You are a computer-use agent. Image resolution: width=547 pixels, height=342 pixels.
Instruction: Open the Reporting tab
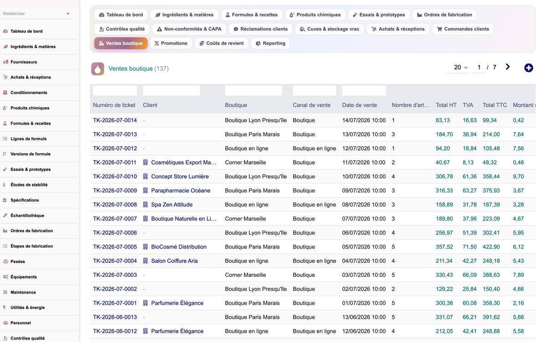tap(270, 43)
